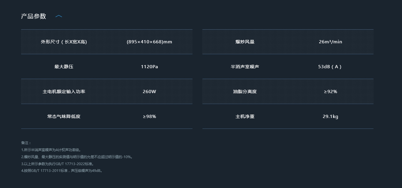Screen dimensions: 402x188
Task: Click the 产品参数 heading
Action: click(x=33, y=16)
